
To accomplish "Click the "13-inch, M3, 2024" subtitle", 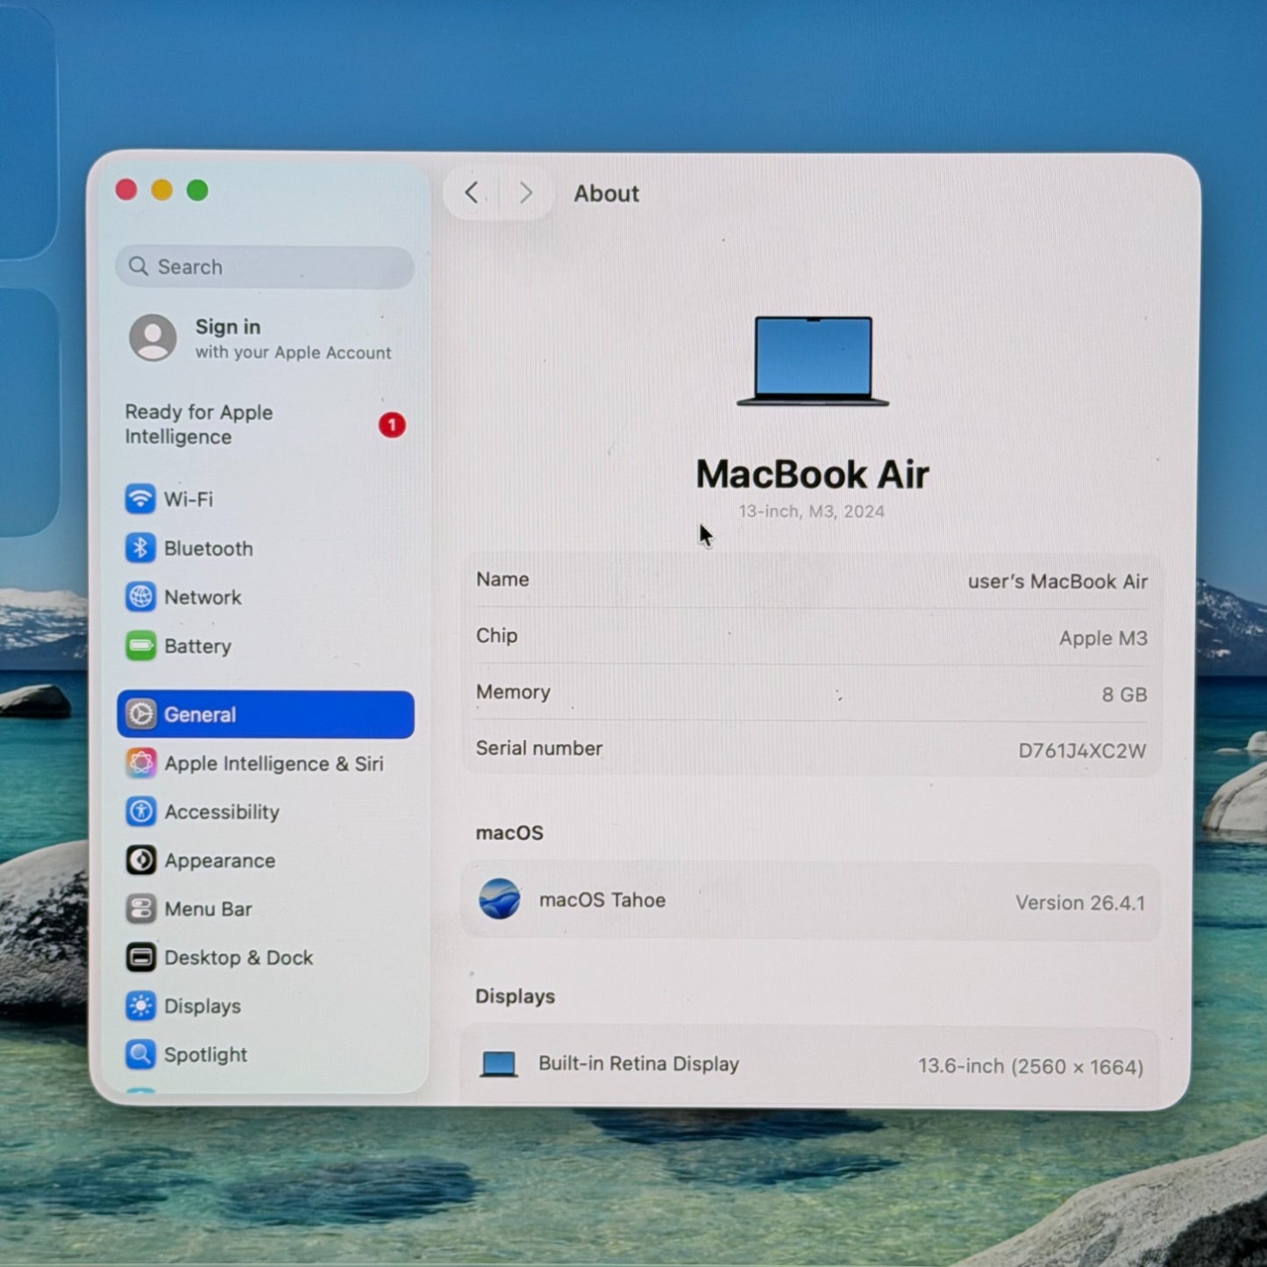I will click(x=812, y=512).
